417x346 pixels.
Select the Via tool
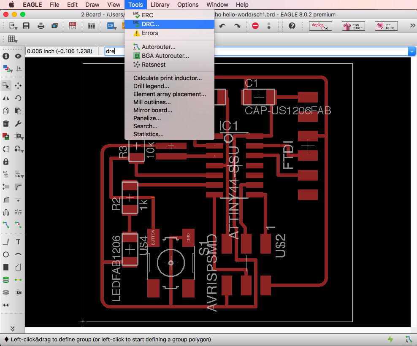point(6,280)
